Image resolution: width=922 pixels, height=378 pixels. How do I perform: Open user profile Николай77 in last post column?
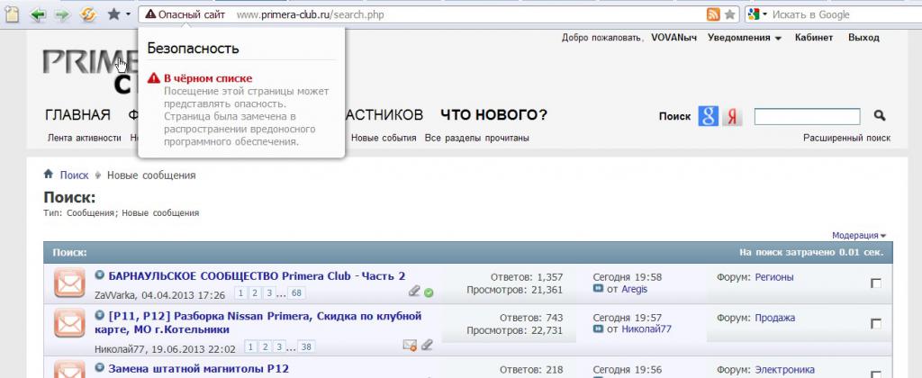pos(646,329)
